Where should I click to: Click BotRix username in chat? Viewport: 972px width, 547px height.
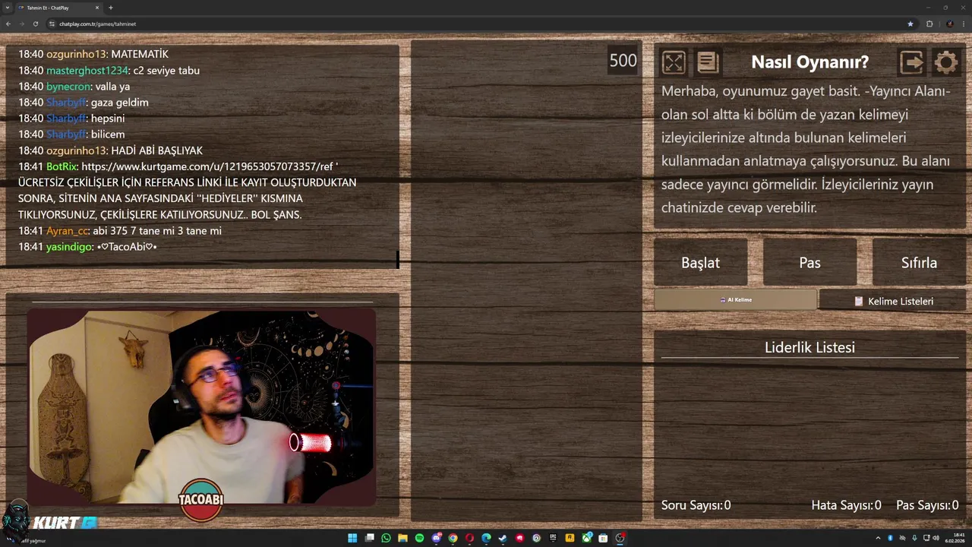pyautogui.click(x=62, y=166)
